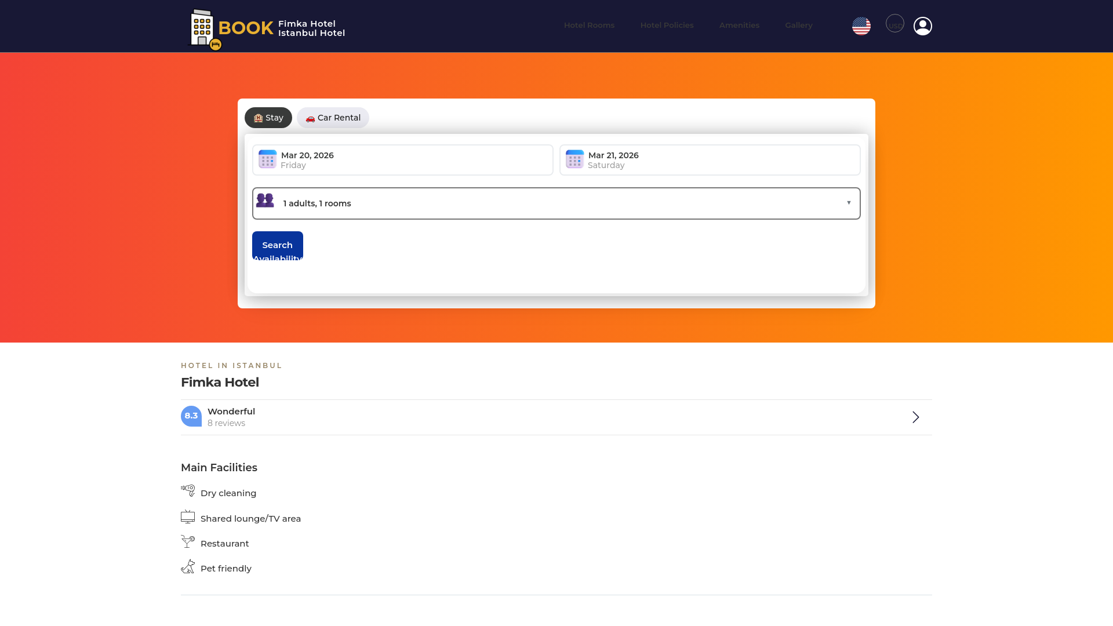Viewport: 1113px width, 626px height.
Task: Expand reviews with the right chevron
Action: [x=915, y=417]
